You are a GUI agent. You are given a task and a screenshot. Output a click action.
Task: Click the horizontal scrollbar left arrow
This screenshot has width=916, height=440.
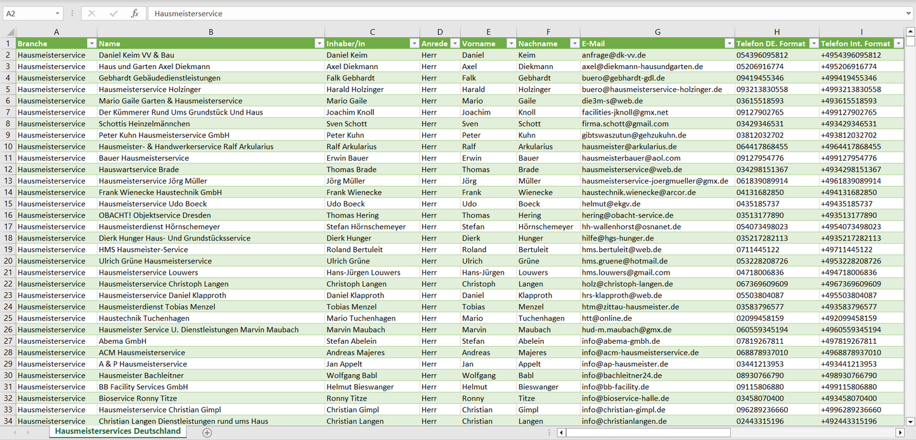tap(561, 432)
